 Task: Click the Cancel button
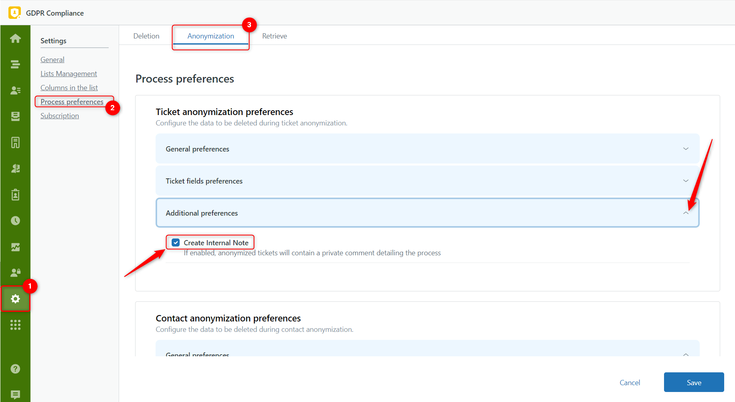click(x=630, y=382)
